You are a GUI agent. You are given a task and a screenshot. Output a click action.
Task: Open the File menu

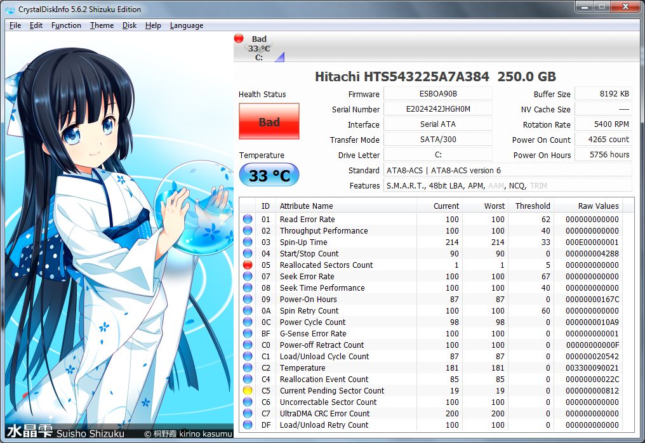point(15,25)
